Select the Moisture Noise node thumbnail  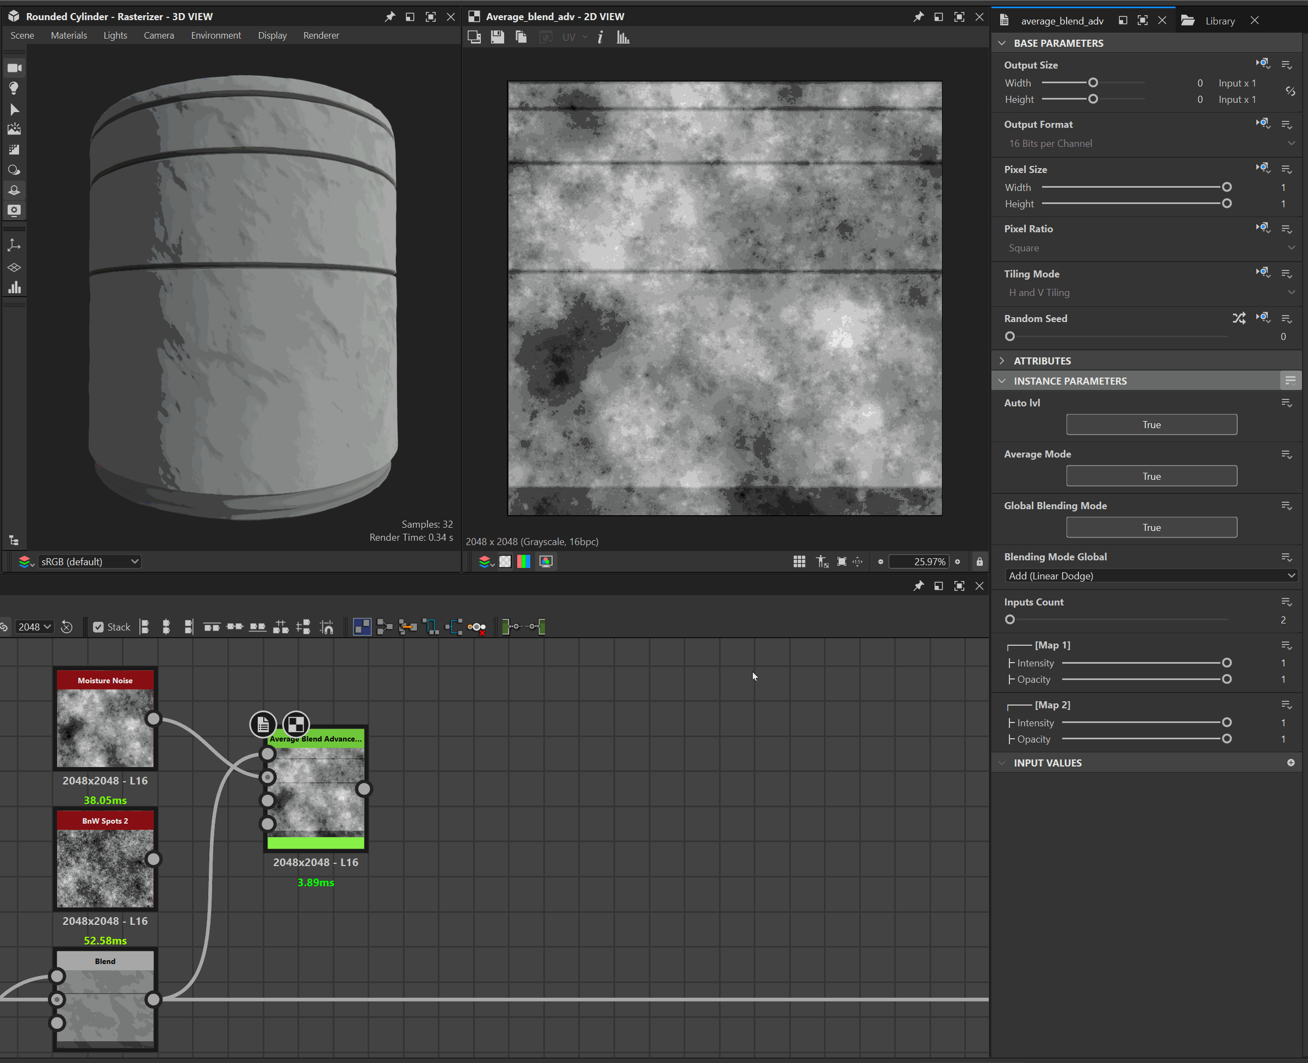click(x=106, y=728)
